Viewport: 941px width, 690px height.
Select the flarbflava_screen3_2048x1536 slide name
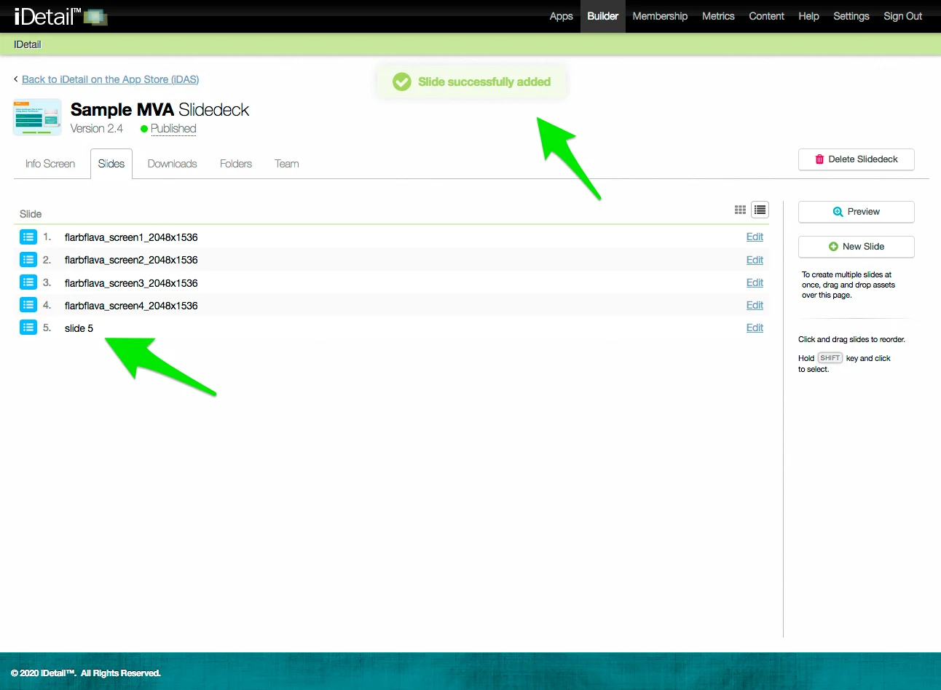[131, 283]
